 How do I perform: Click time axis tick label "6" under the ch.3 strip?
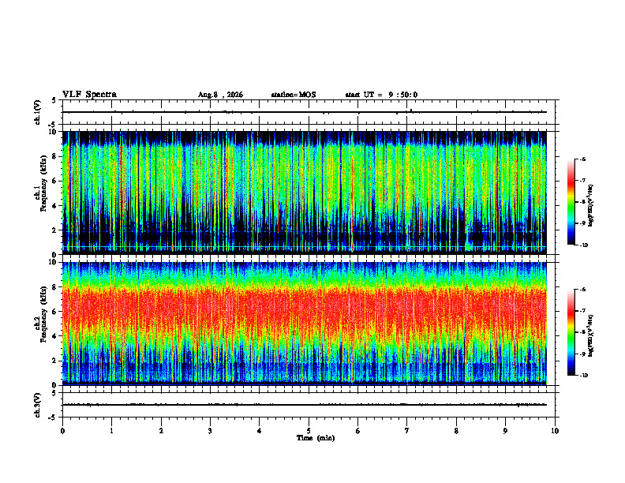(x=358, y=431)
